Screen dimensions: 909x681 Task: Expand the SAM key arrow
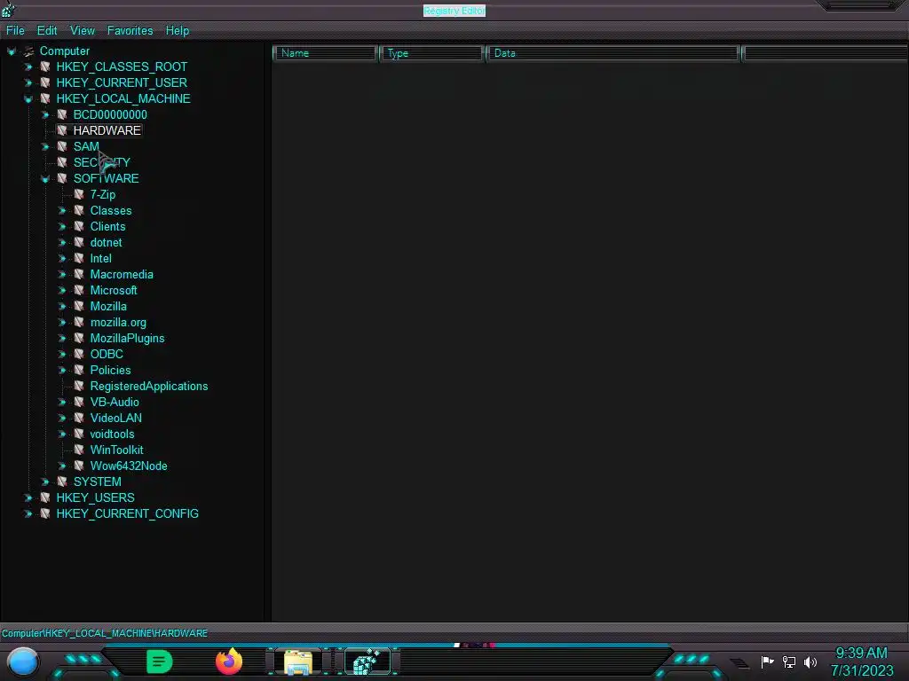coord(45,147)
